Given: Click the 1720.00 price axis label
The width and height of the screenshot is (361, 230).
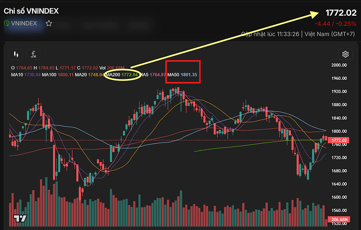Looking at the screenshot, I should tap(339, 157).
